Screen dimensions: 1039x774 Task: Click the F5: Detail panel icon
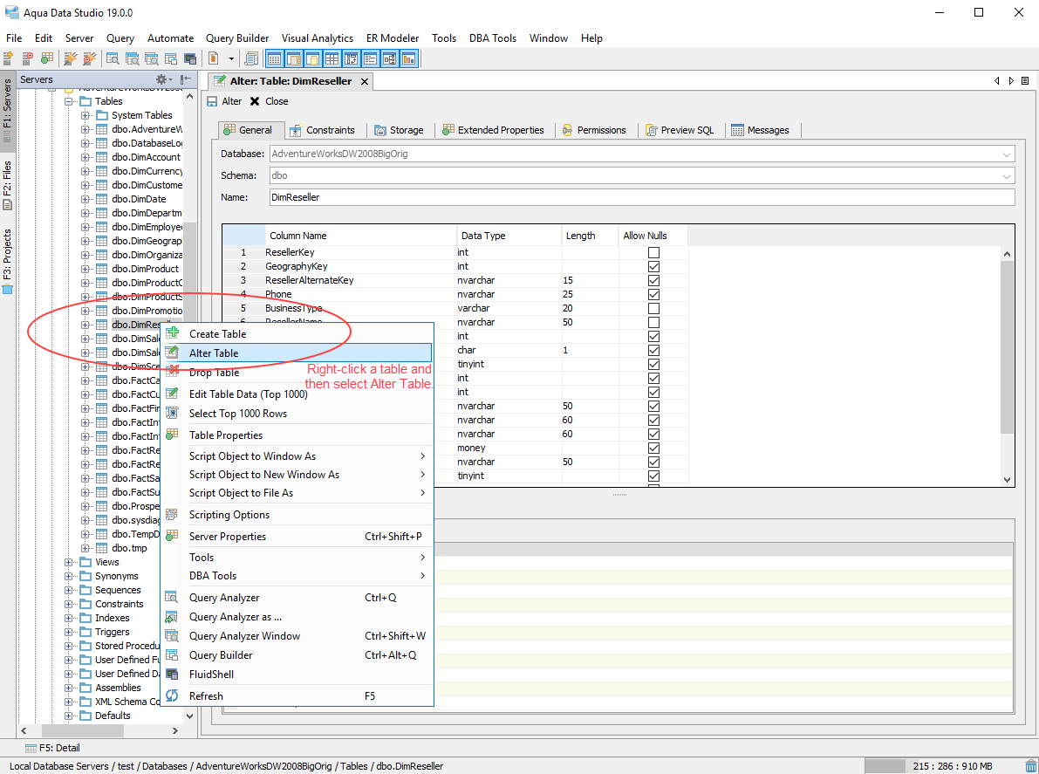pyautogui.click(x=31, y=748)
